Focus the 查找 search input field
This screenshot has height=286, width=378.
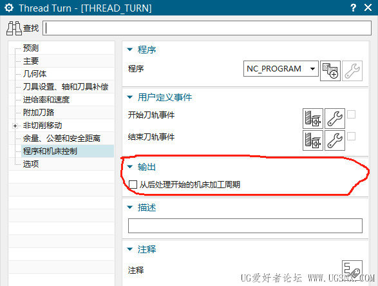(207, 28)
